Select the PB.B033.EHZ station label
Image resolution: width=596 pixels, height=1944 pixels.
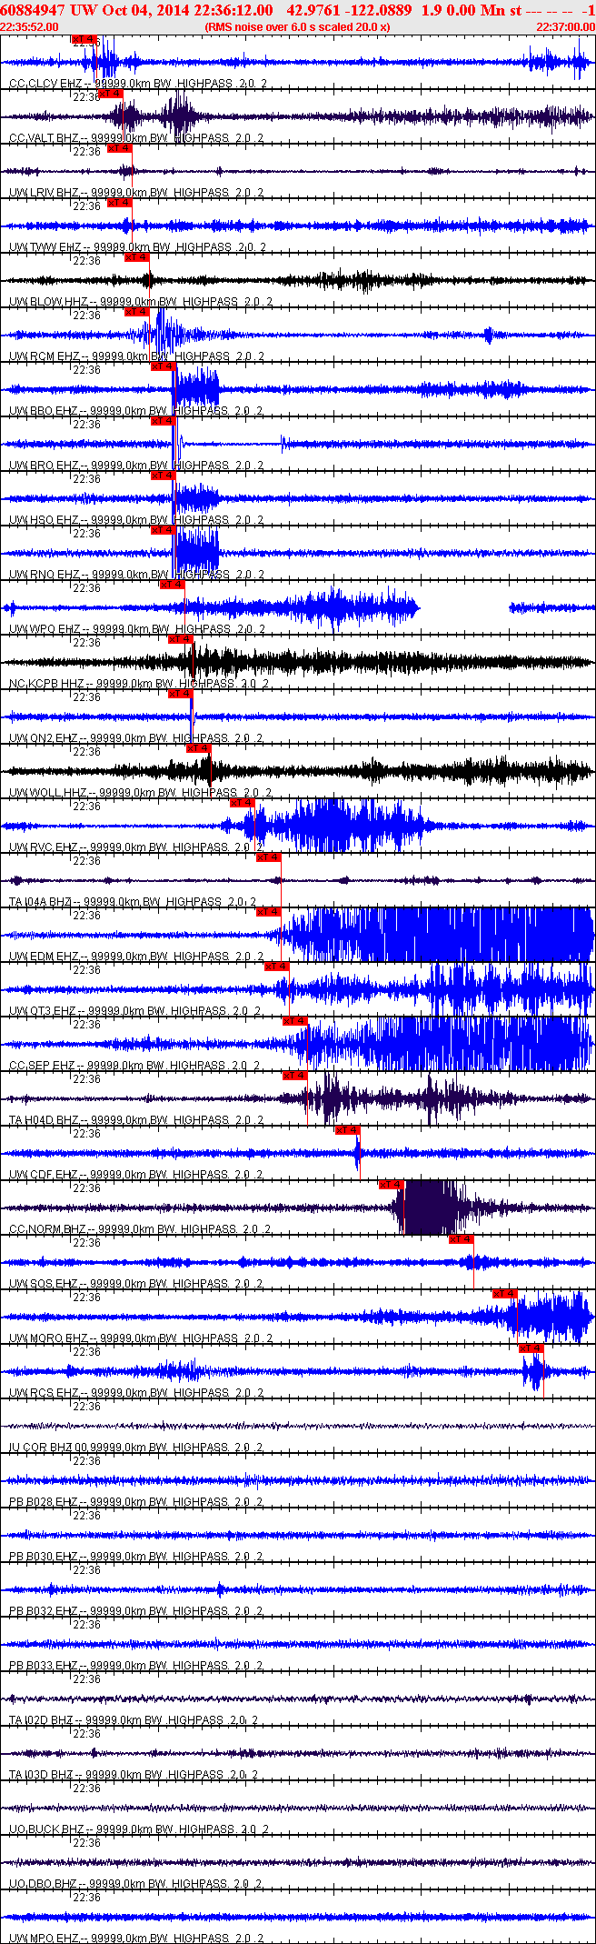point(137,1666)
